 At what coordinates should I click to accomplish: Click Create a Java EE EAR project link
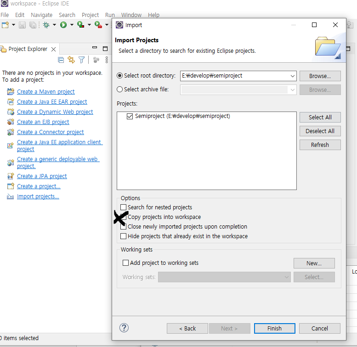52,101
